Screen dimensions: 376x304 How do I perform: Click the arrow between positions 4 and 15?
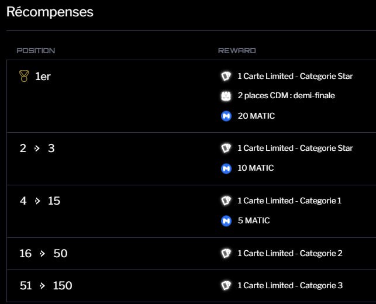click(37, 201)
